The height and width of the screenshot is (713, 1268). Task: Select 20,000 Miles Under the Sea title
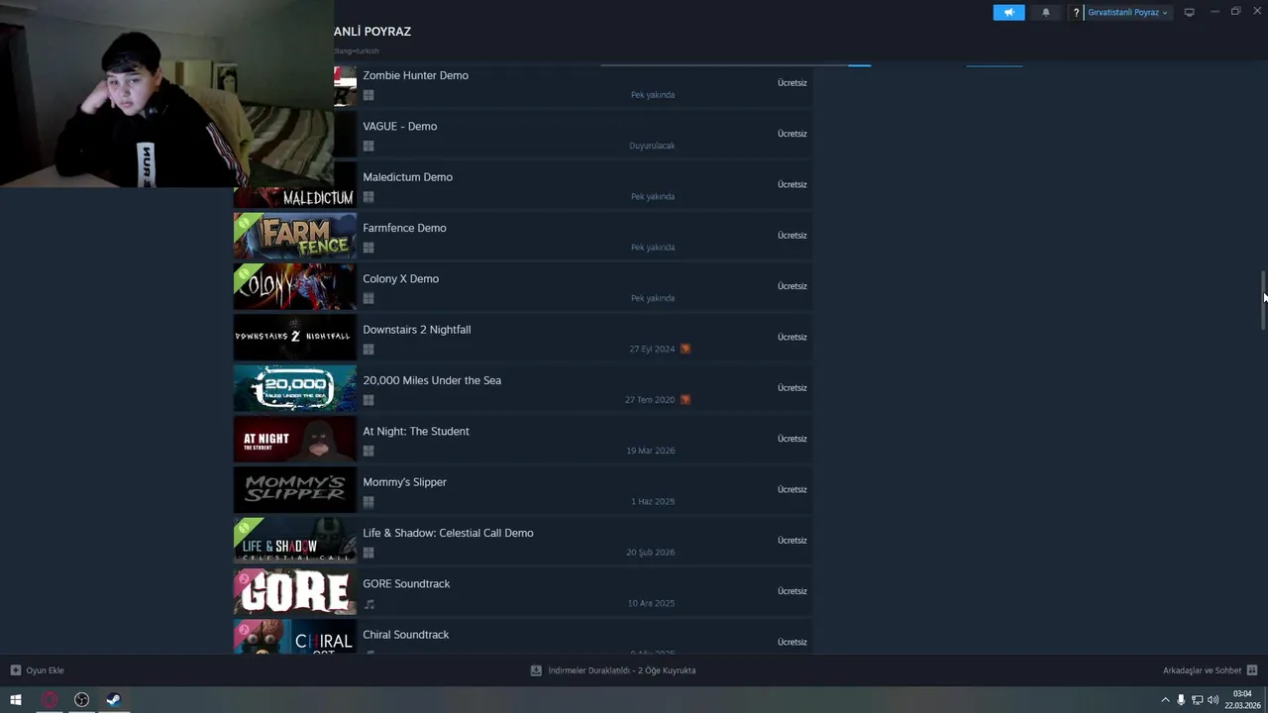pyautogui.click(x=432, y=380)
